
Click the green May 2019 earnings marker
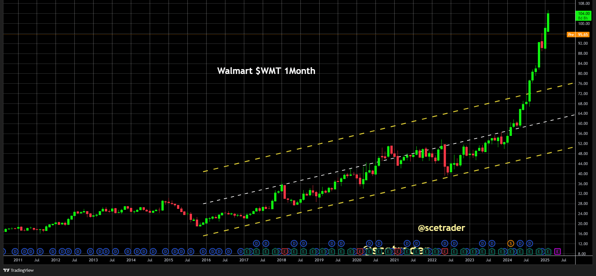(332, 251)
